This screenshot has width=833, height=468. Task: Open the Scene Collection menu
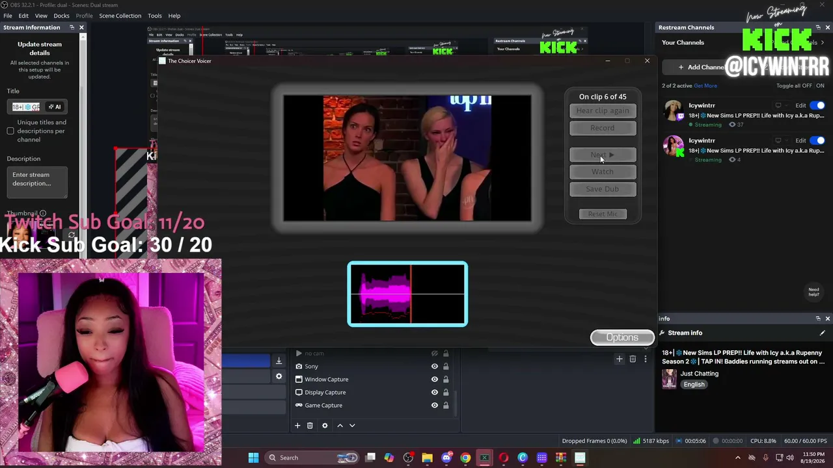pos(120,16)
